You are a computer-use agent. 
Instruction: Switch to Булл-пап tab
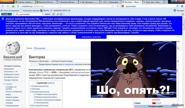coord(153,2)
